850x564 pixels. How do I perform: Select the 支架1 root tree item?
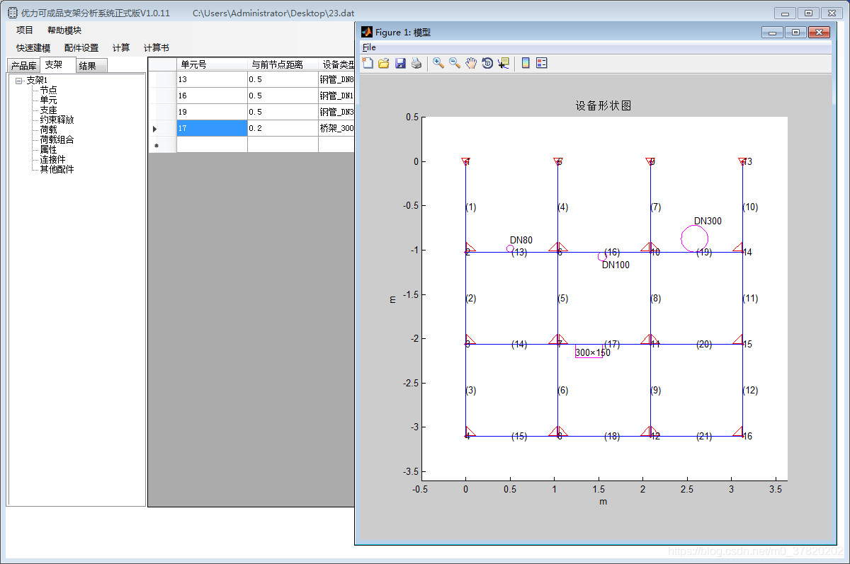point(37,81)
